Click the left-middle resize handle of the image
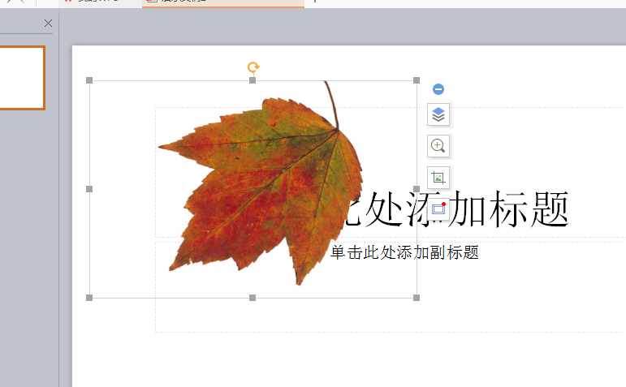Image resolution: width=626 pixels, height=387 pixels. point(89,189)
